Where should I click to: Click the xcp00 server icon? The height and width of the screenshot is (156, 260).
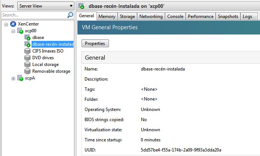tap(20, 31)
